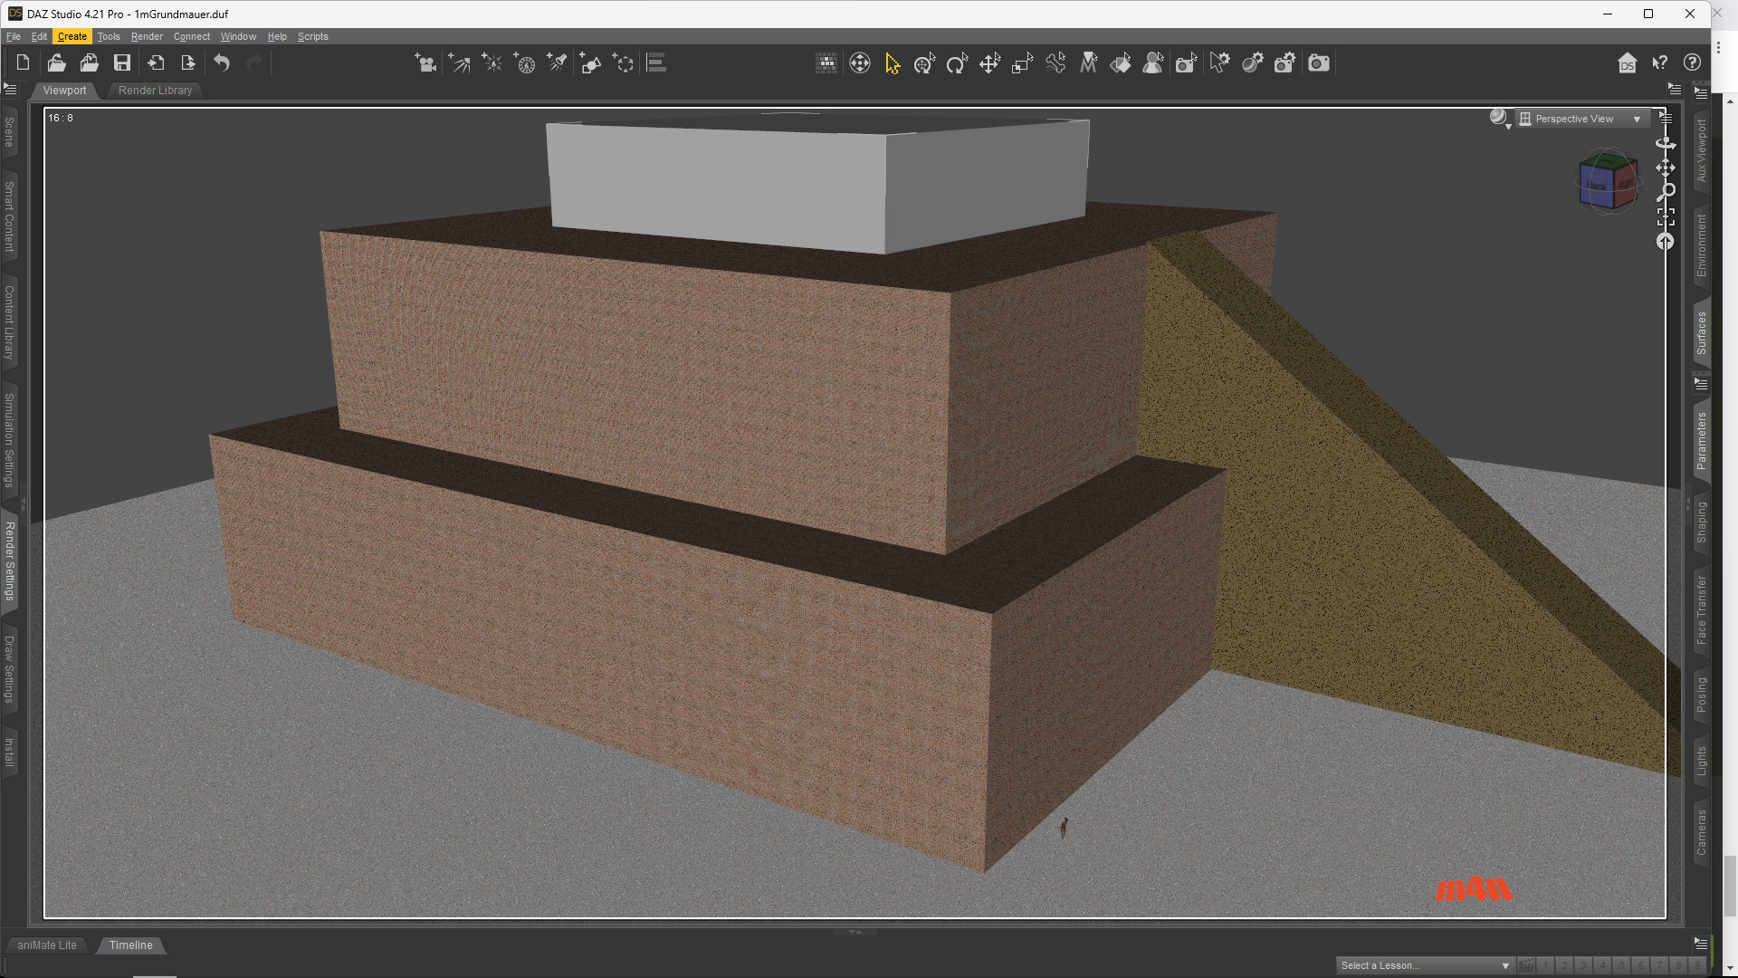
Task: Select the Universal tool icon
Action: click(x=924, y=63)
